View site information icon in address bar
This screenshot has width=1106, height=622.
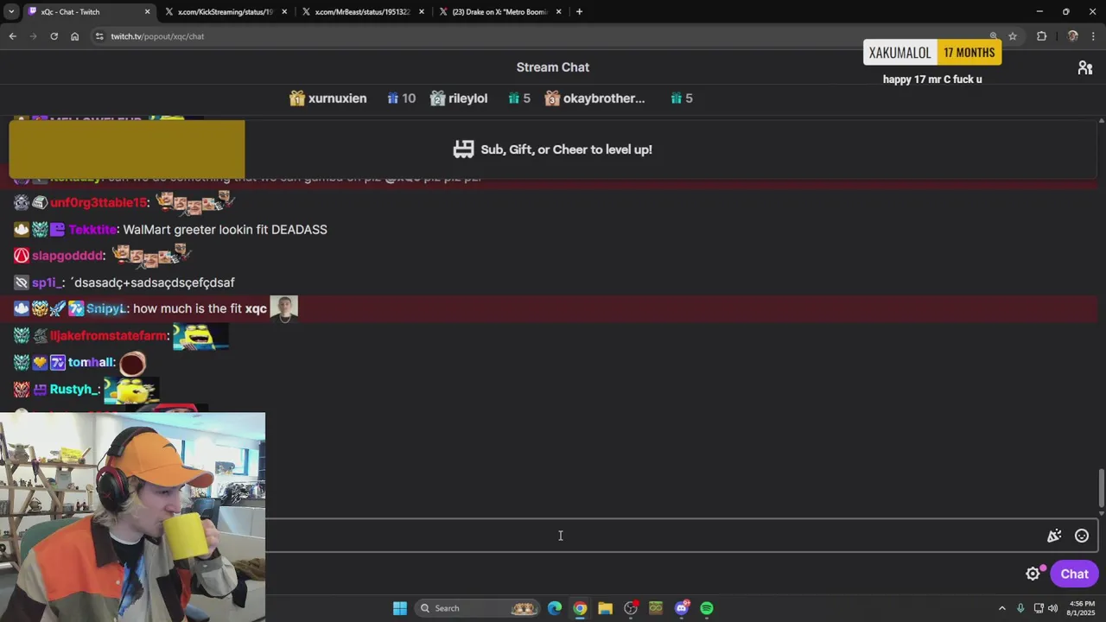coord(99,36)
